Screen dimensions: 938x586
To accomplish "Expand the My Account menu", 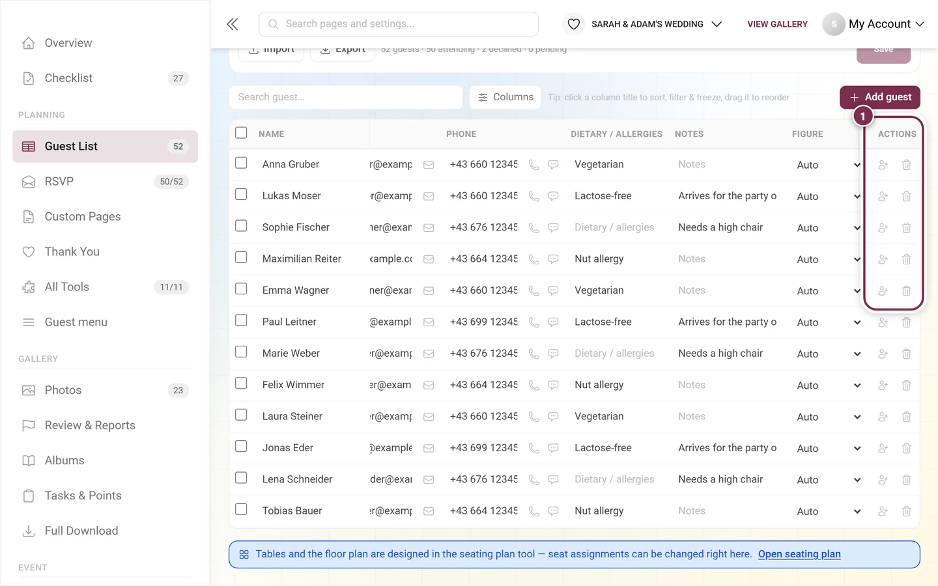I will coord(874,24).
